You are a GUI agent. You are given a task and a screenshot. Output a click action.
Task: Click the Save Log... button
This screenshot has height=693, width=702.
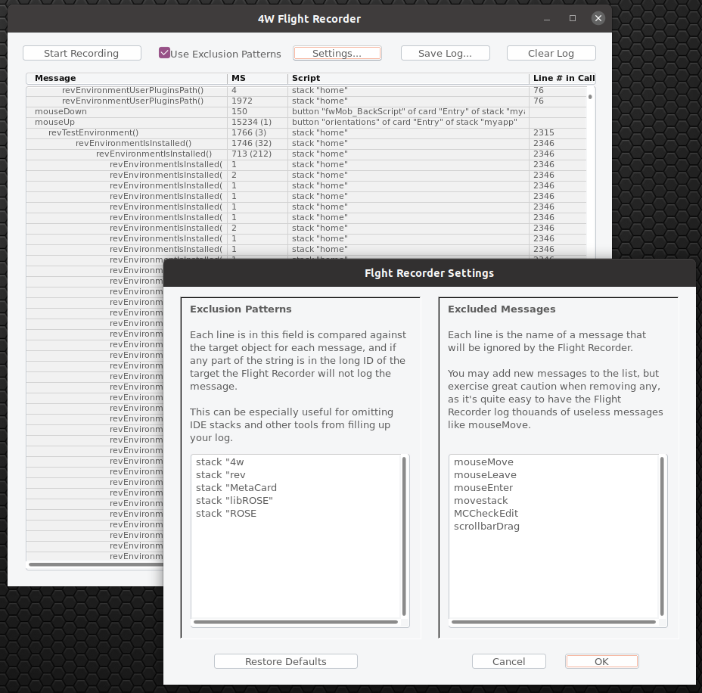pyautogui.click(x=445, y=53)
